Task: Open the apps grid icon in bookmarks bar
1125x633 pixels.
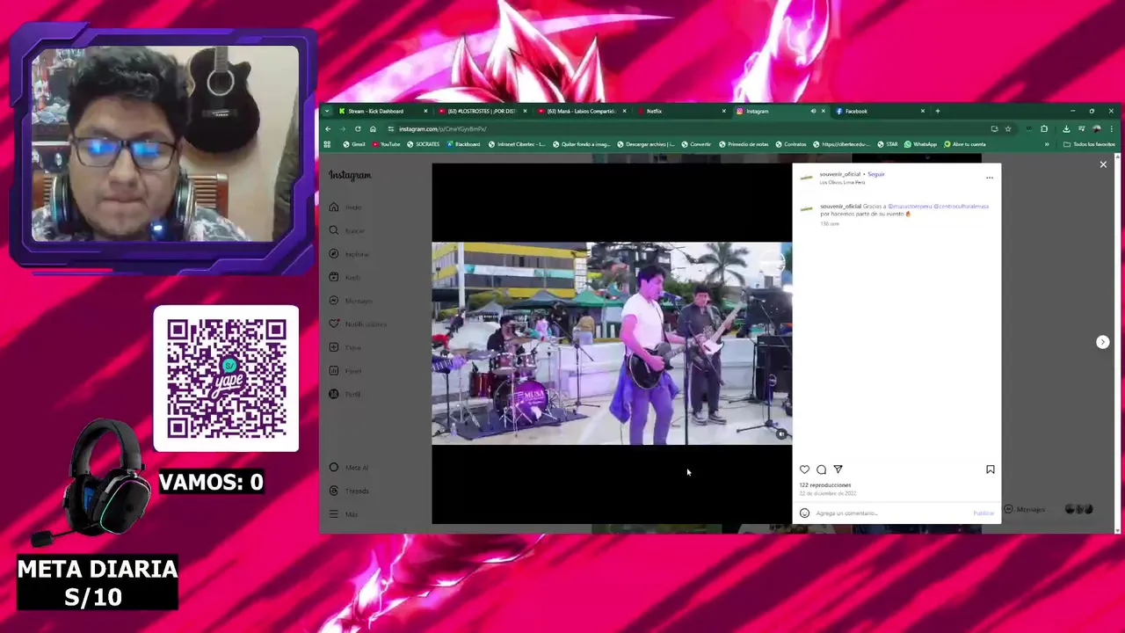Action: (328, 144)
